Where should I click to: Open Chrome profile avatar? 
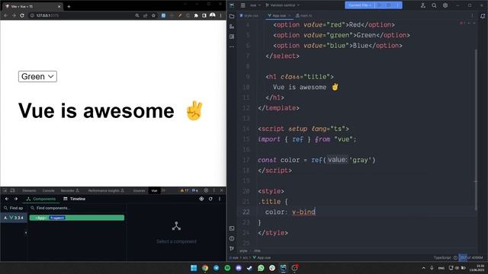pyautogui.click(x=213, y=15)
